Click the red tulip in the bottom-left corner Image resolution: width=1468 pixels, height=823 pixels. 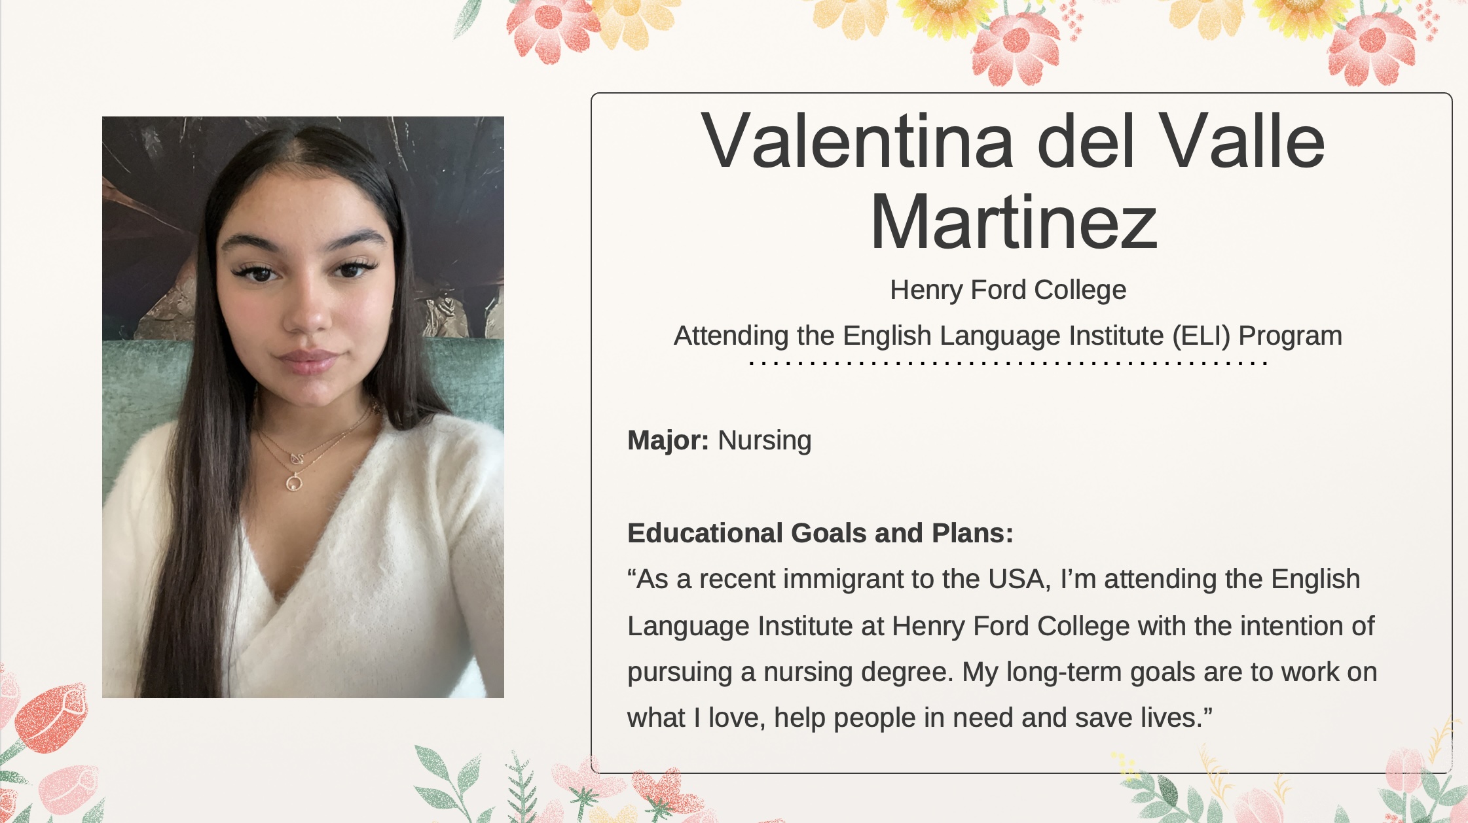pos(52,718)
